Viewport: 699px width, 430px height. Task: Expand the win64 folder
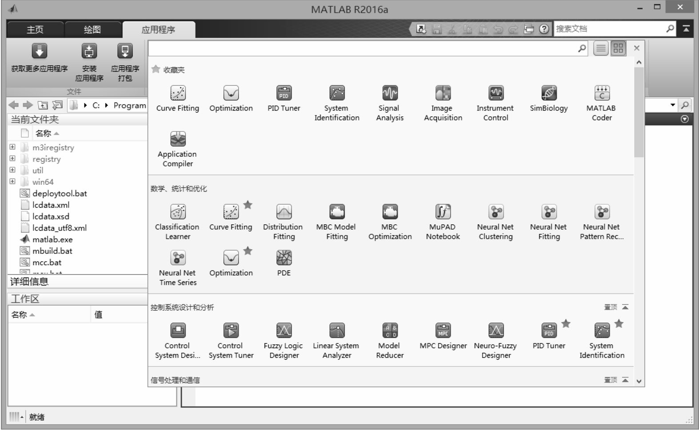pos(12,182)
